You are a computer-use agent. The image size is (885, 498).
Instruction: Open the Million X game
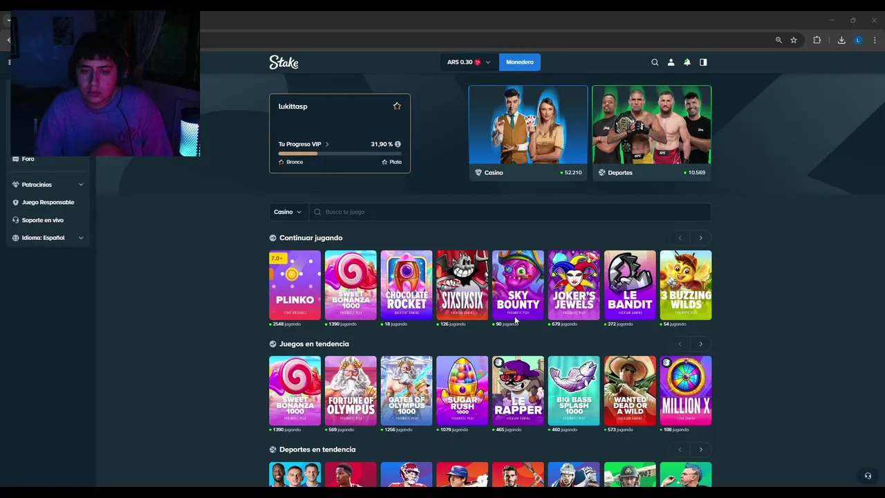coord(686,391)
